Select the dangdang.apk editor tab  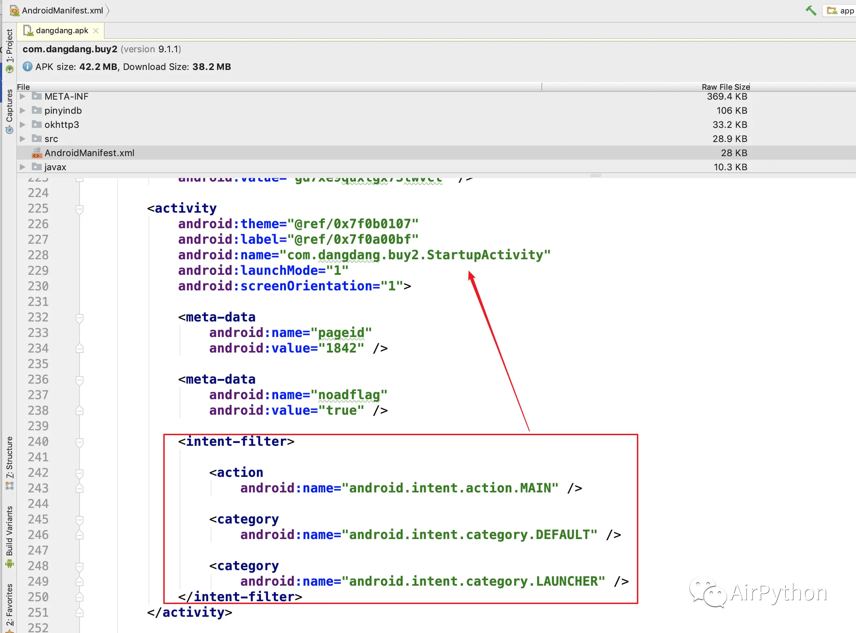tap(61, 31)
